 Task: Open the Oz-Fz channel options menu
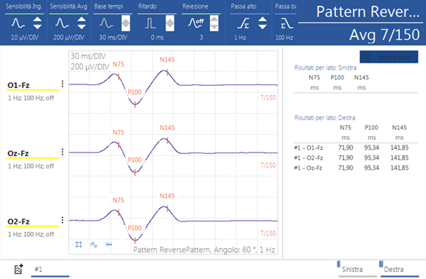click(x=63, y=152)
